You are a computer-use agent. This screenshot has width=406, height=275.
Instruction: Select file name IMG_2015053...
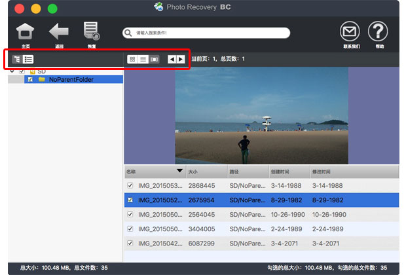coord(160,186)
